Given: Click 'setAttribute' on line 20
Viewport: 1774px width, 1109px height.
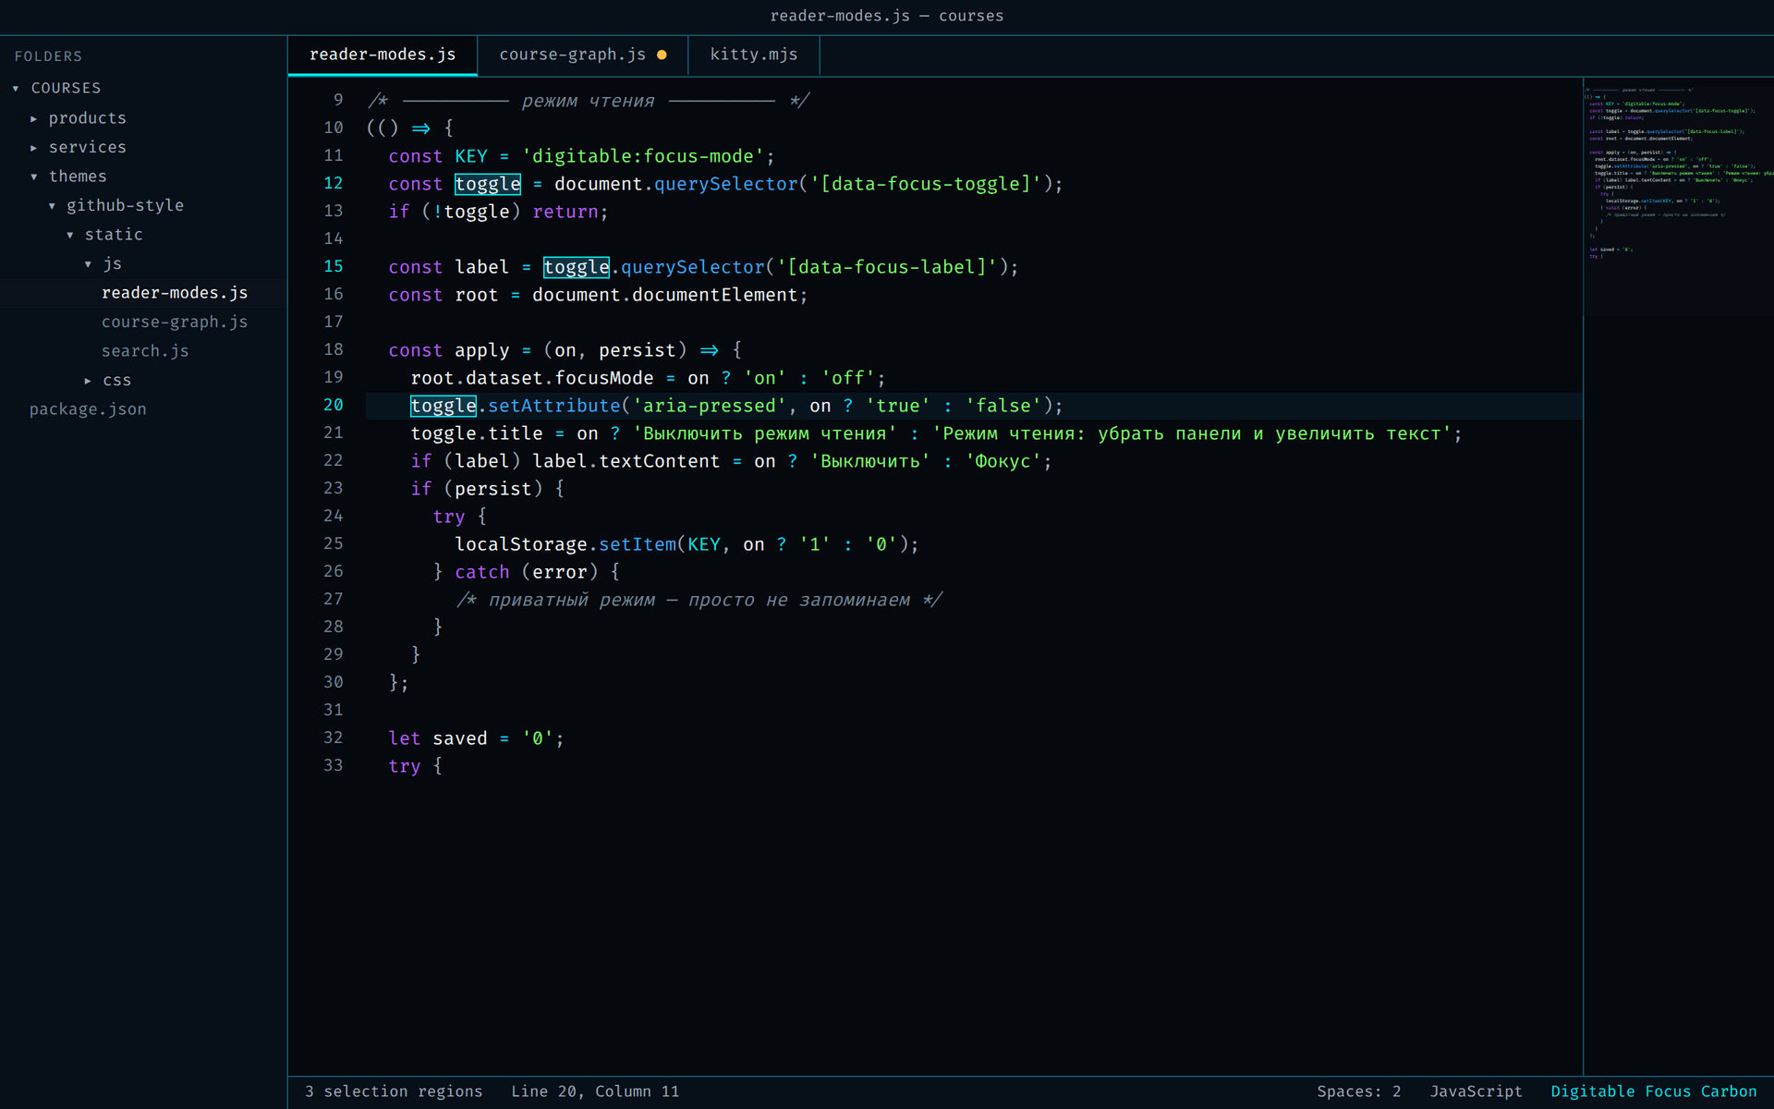Looking at the screenshot, I should point(554,406).
